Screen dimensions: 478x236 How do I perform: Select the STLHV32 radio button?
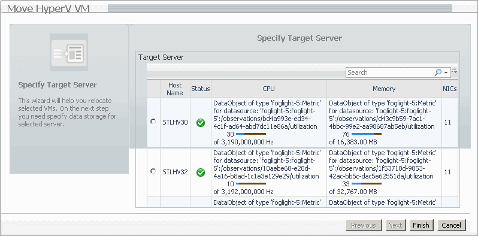153,171
